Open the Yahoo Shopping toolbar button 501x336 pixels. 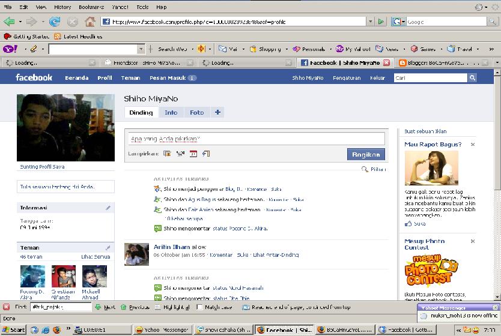266,49
